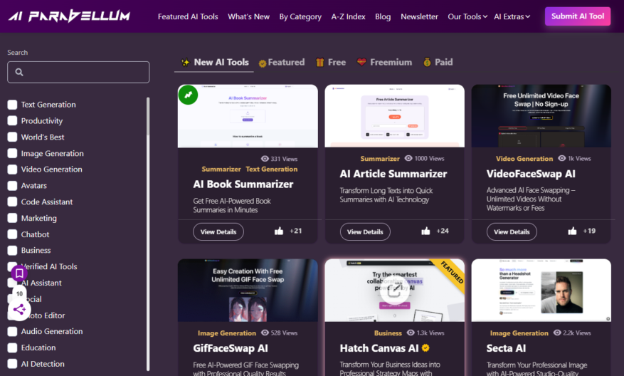This screenshot has height=376, width=624.
Task: Click the Text Generation tag on AI Book Summarizer
Action: (x=271, y=169)
